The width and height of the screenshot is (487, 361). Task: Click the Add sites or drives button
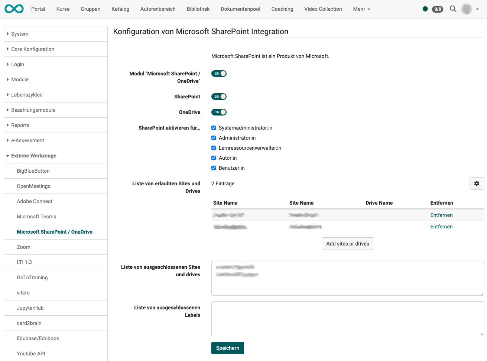tap(348, 243)
